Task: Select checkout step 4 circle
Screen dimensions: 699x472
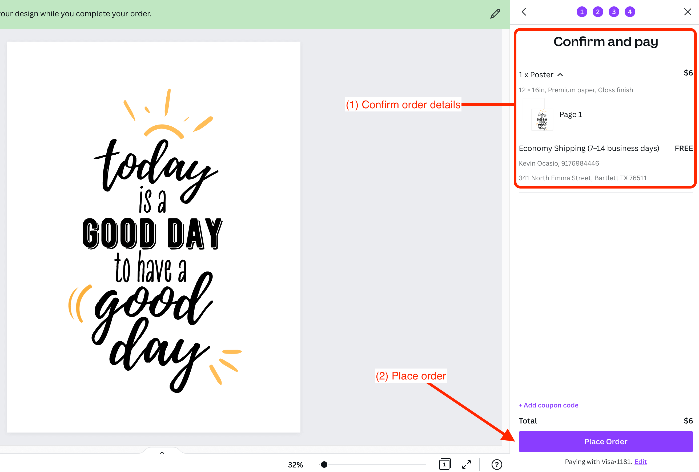Action: click(x=630, y=12)
